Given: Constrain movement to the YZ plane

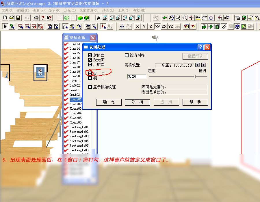Looking at the screenshot, I should pos(171,26).
